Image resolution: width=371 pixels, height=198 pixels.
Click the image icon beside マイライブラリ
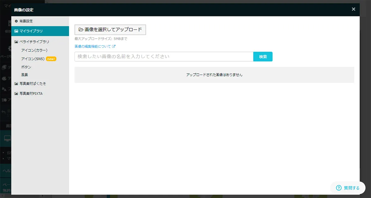16,31
